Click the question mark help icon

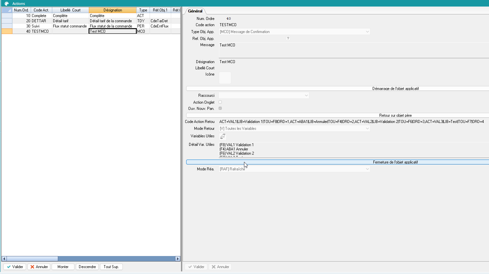288,38
